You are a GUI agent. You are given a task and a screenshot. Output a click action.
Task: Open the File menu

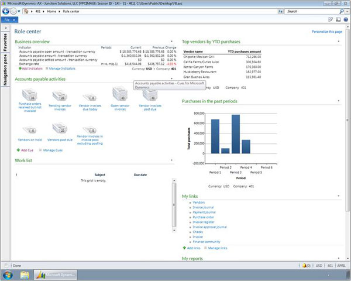[9, 20]
